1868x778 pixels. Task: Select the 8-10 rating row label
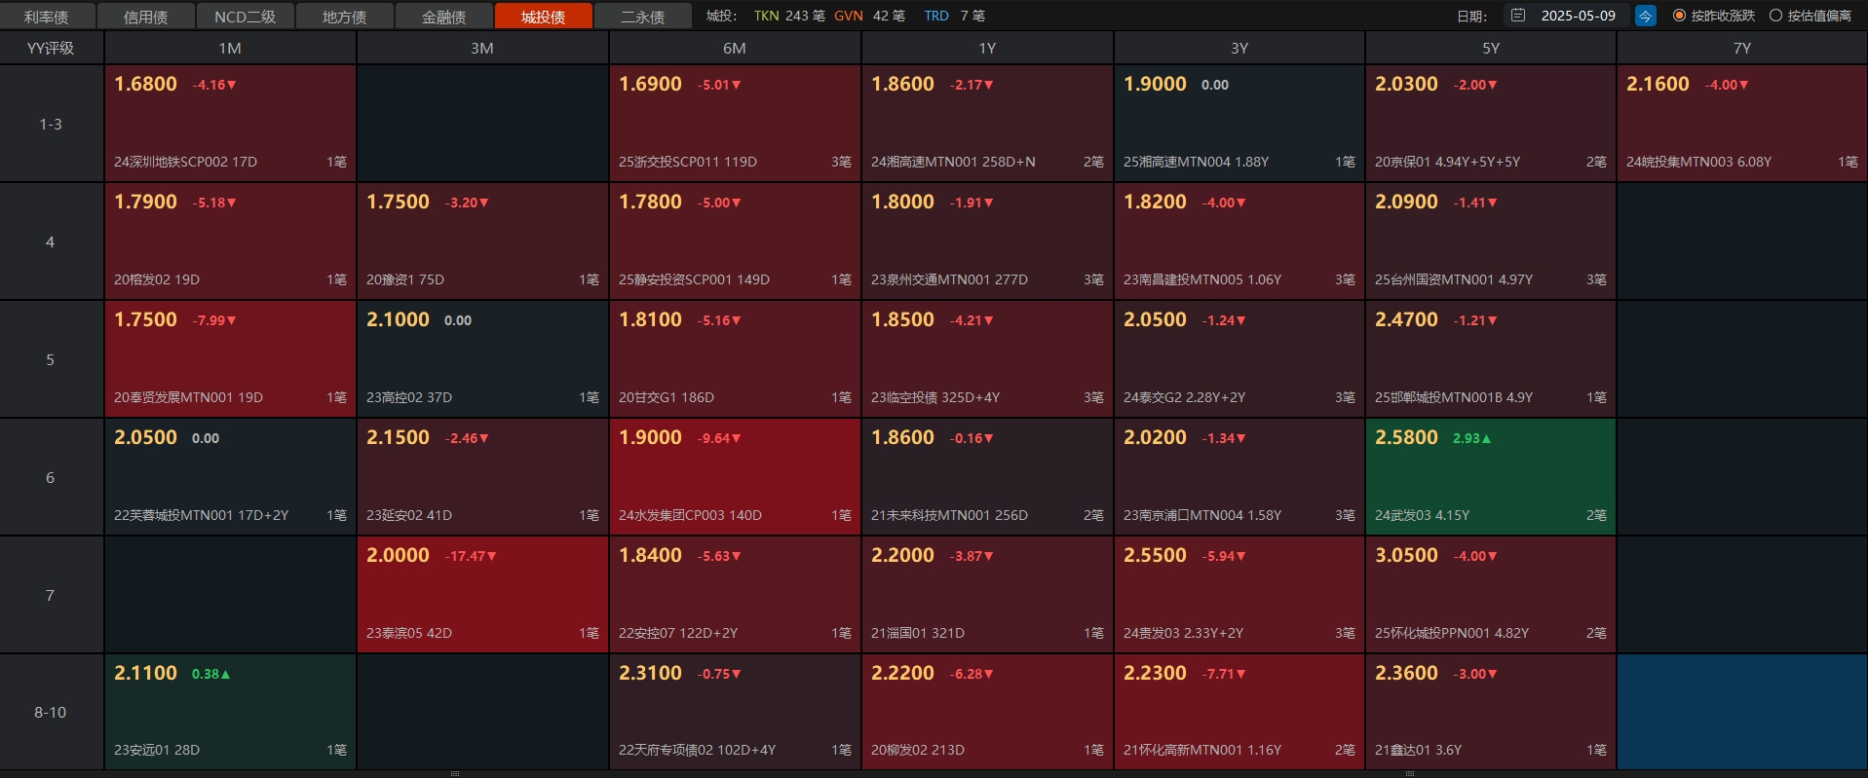pos(51,712)
